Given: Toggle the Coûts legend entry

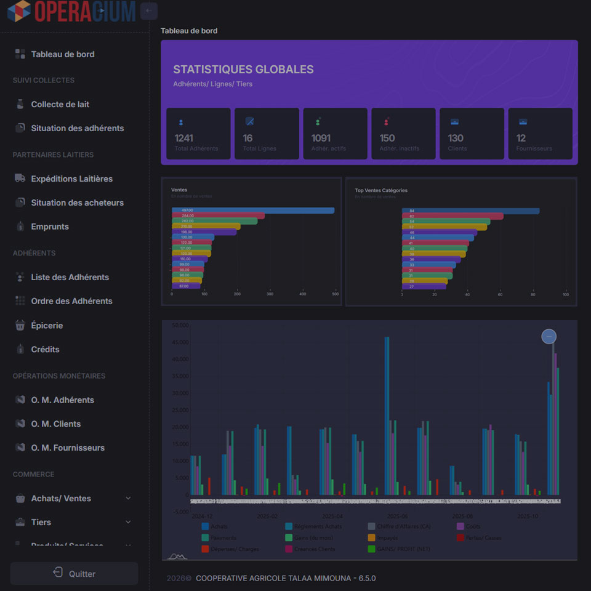Looking at the screenshot, I should coord(460,526).
